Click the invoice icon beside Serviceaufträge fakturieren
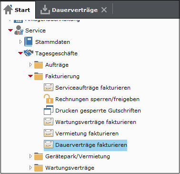The width and height of the screenshot is (180, 174). click(49, 87)
